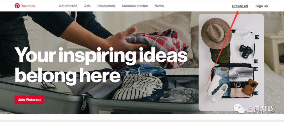Select the Ads navigation item
This screenshot has height=122, width=284.
point(87,6)
